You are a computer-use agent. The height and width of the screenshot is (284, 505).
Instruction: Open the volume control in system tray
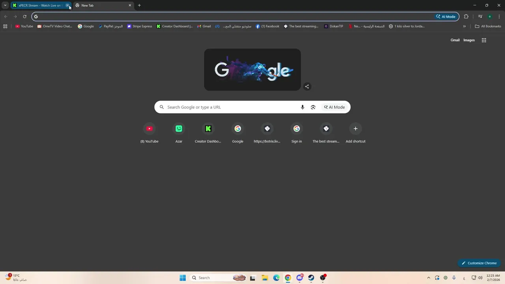tap(480, 278)
